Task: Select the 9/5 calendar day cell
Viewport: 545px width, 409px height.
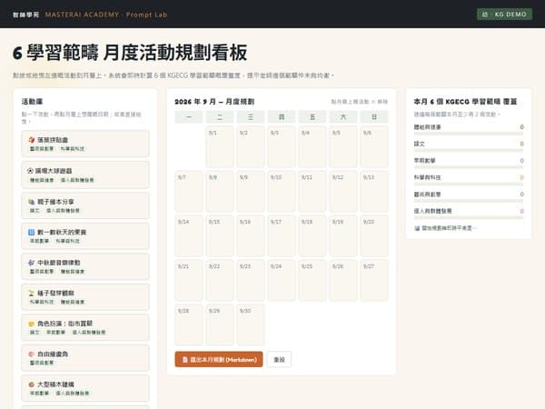Action: click(x=343, y=146)
